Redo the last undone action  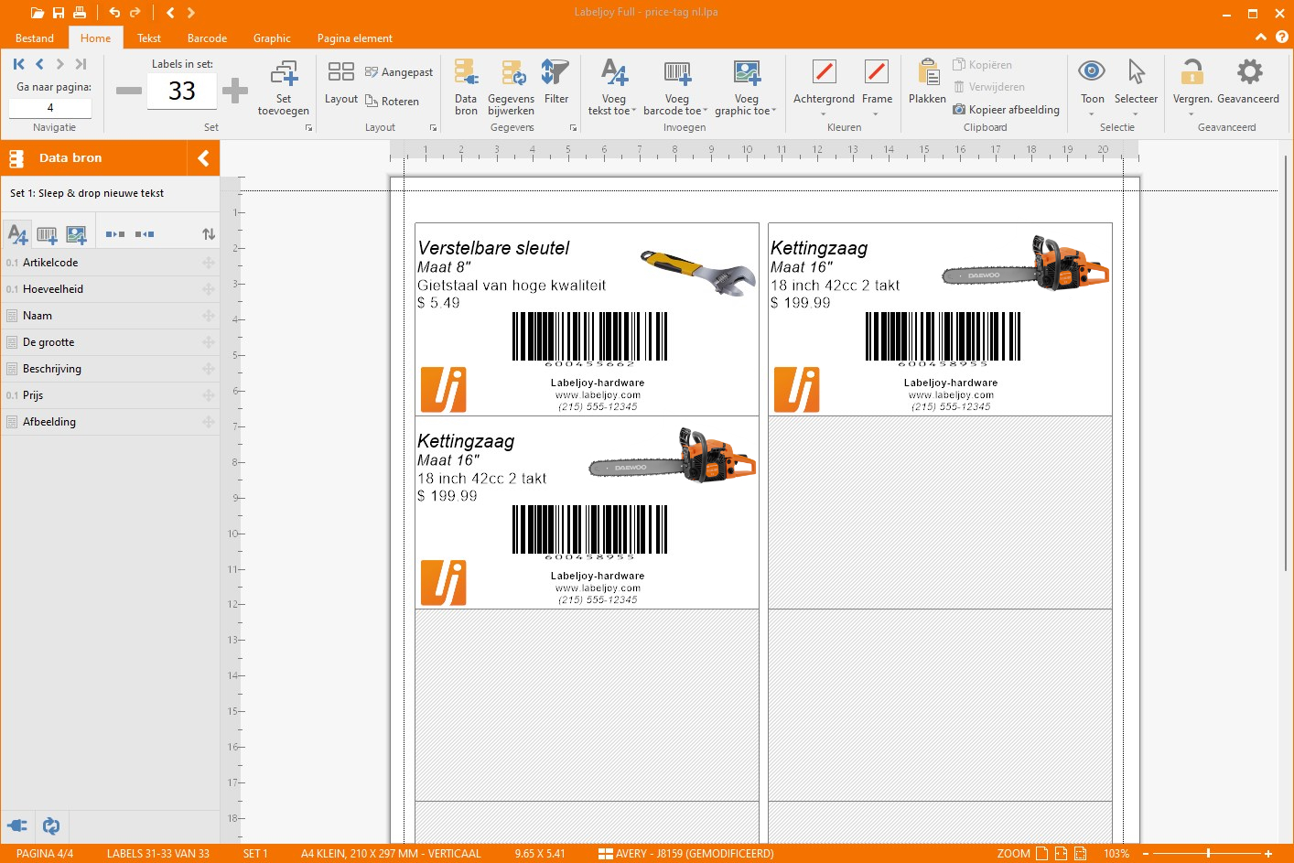[135, 13]
